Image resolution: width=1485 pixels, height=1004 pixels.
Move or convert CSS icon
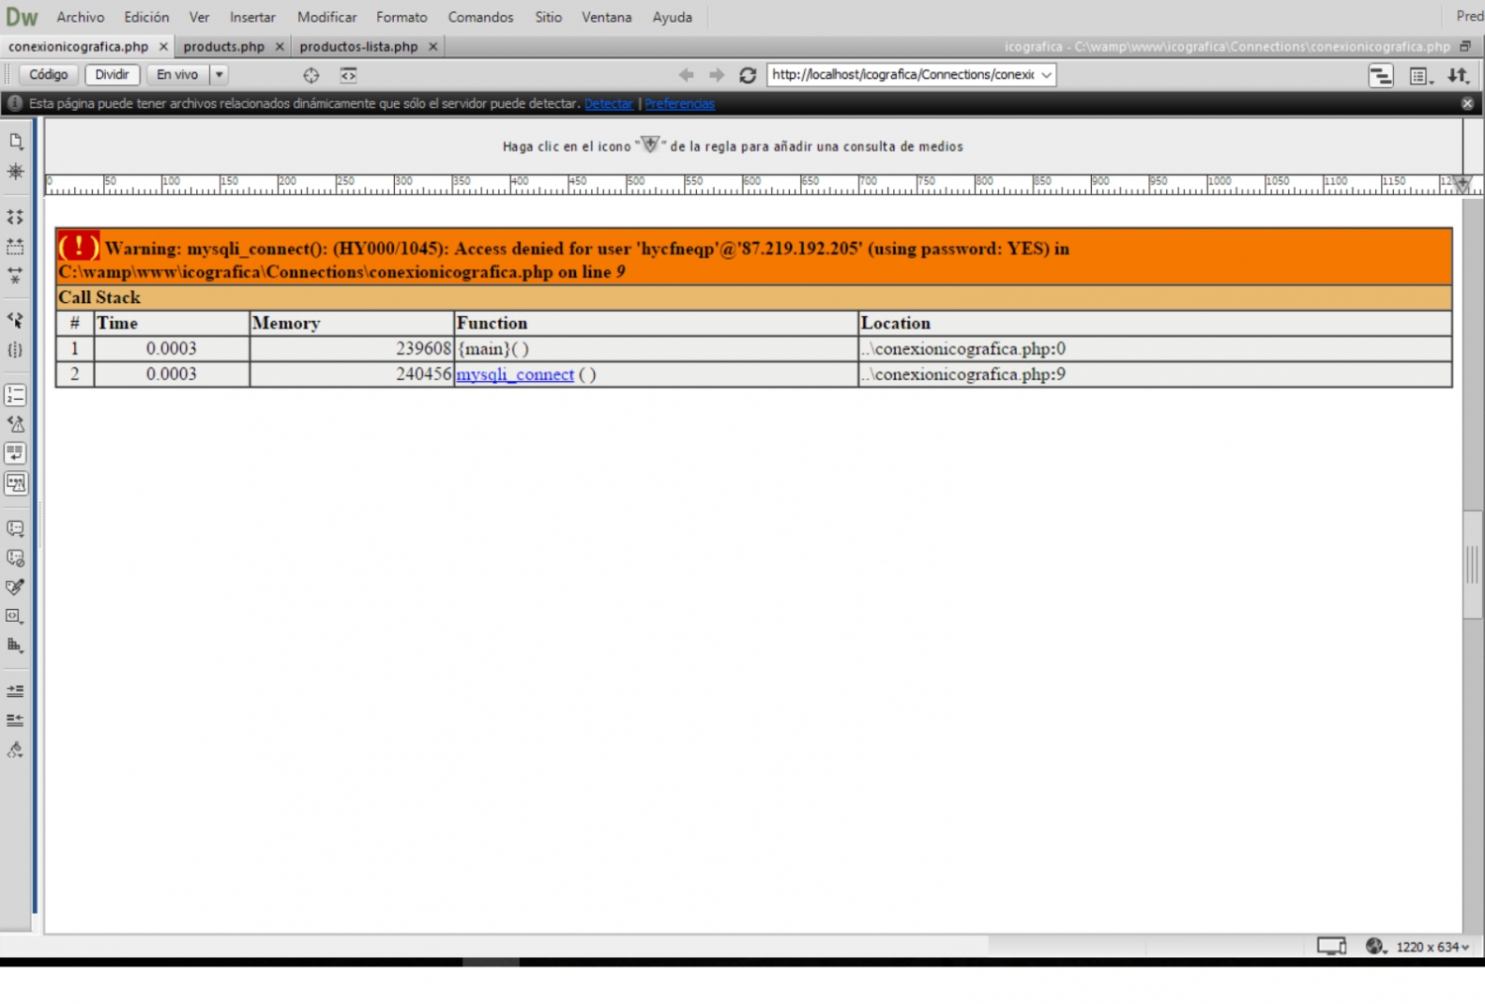16,646
